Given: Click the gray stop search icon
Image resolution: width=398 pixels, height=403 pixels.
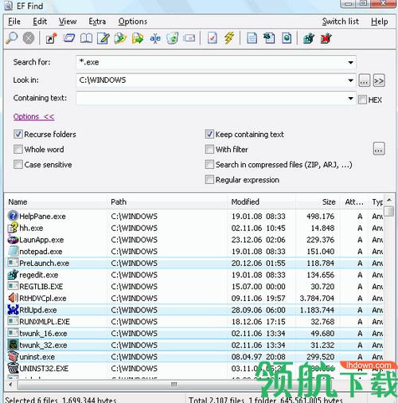Looking at the screenshot, I should pos(29,38).
